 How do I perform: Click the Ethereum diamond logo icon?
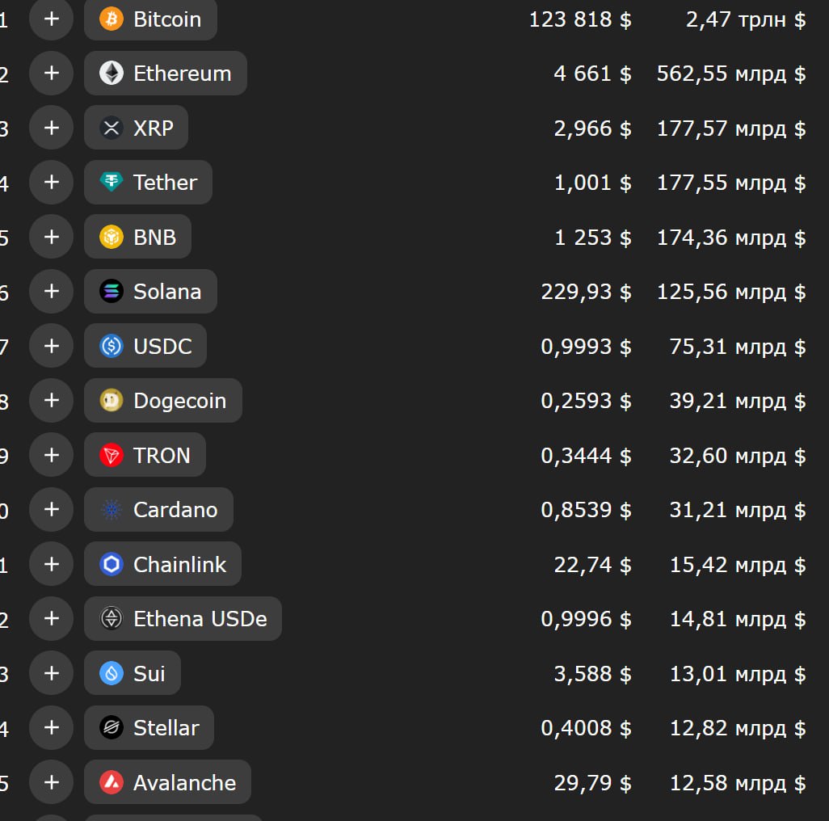pos(112,74)
